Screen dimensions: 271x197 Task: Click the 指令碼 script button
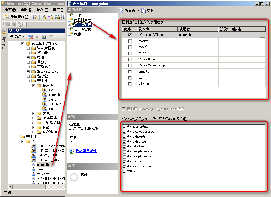(127, 10)
